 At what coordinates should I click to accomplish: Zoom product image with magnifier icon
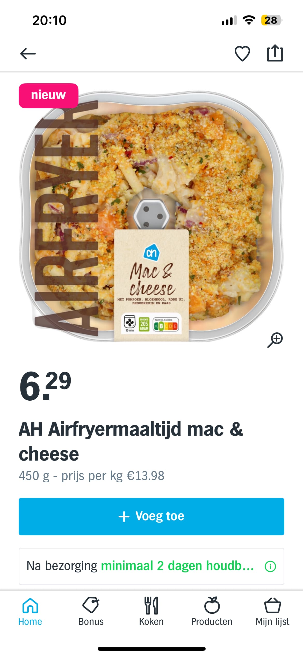point(275,340)
